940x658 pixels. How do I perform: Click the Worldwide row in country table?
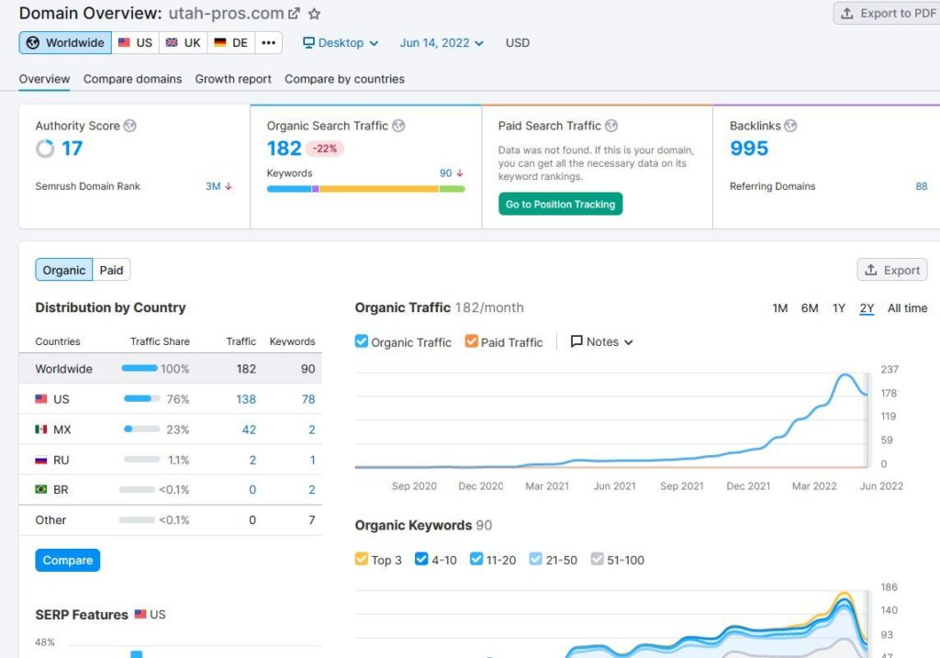[170, 369]
